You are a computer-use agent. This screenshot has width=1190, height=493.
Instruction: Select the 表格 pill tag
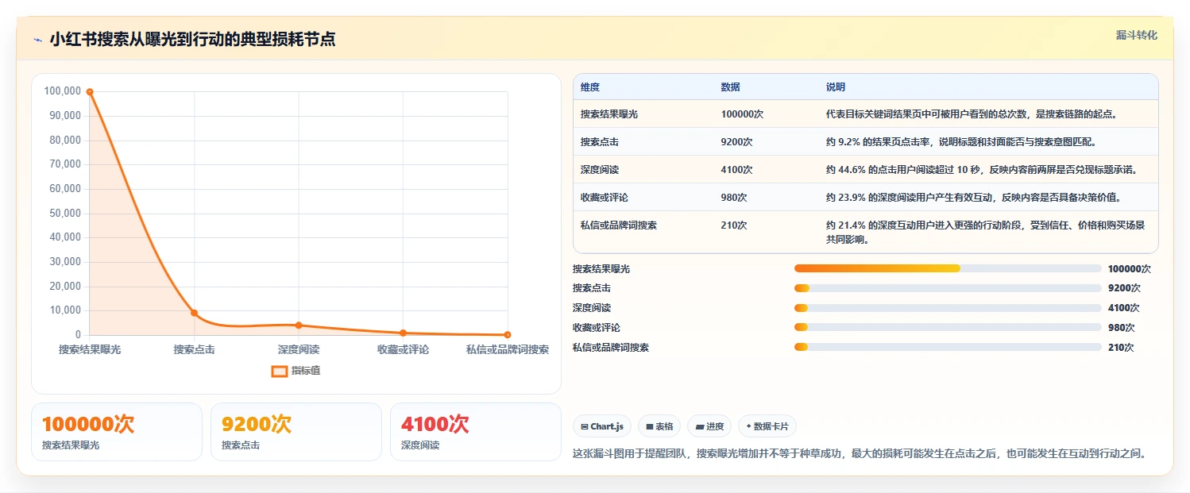tap(659, 426)
